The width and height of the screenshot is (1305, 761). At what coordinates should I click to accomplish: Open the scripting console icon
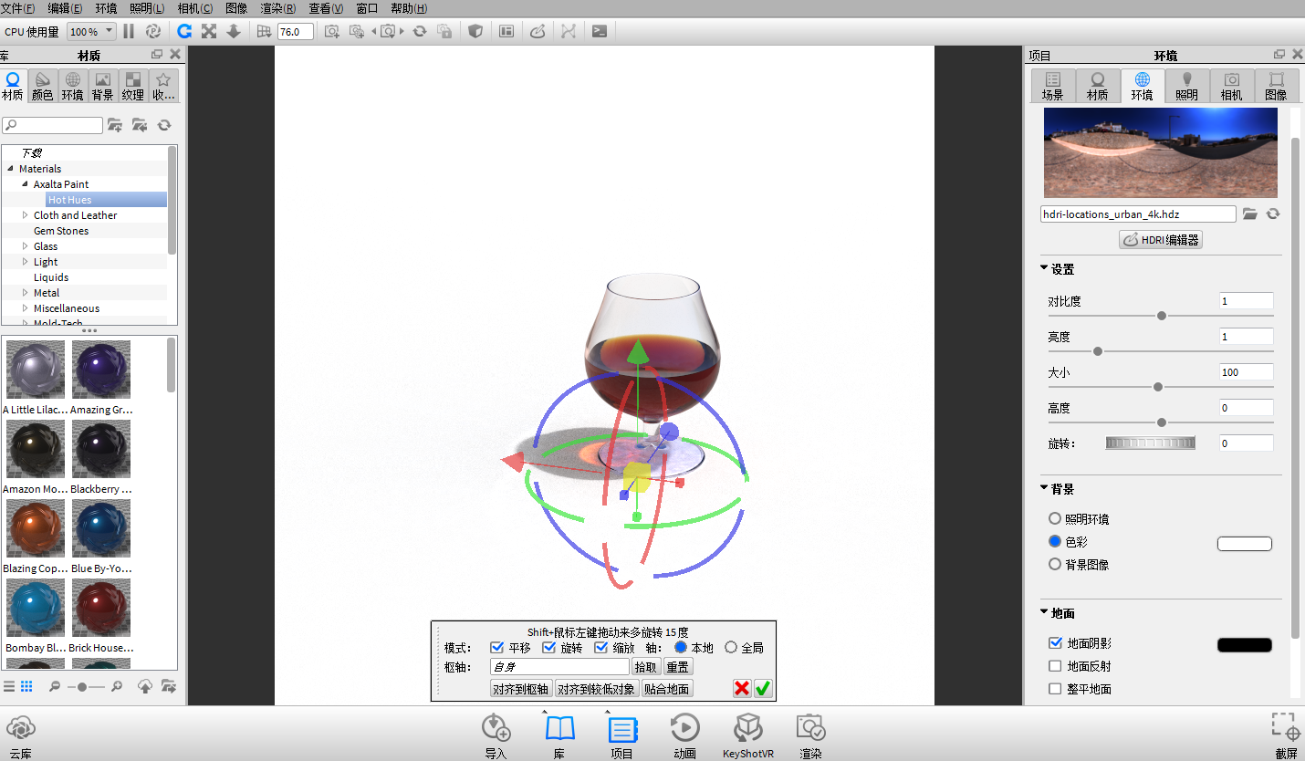(600, 31)
